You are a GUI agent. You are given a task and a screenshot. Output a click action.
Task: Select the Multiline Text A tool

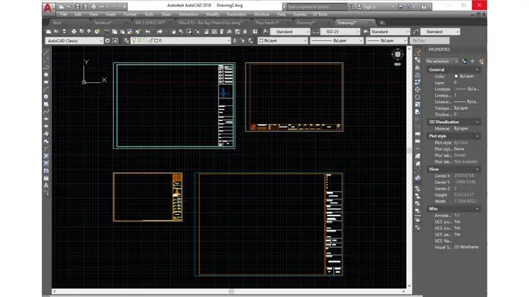(x=46, y=186)
